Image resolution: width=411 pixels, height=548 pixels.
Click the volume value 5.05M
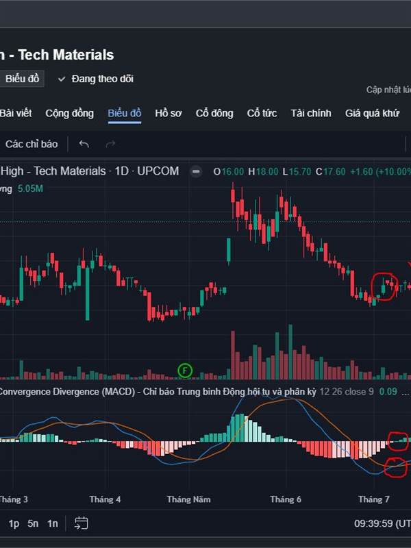click(30, 189)
